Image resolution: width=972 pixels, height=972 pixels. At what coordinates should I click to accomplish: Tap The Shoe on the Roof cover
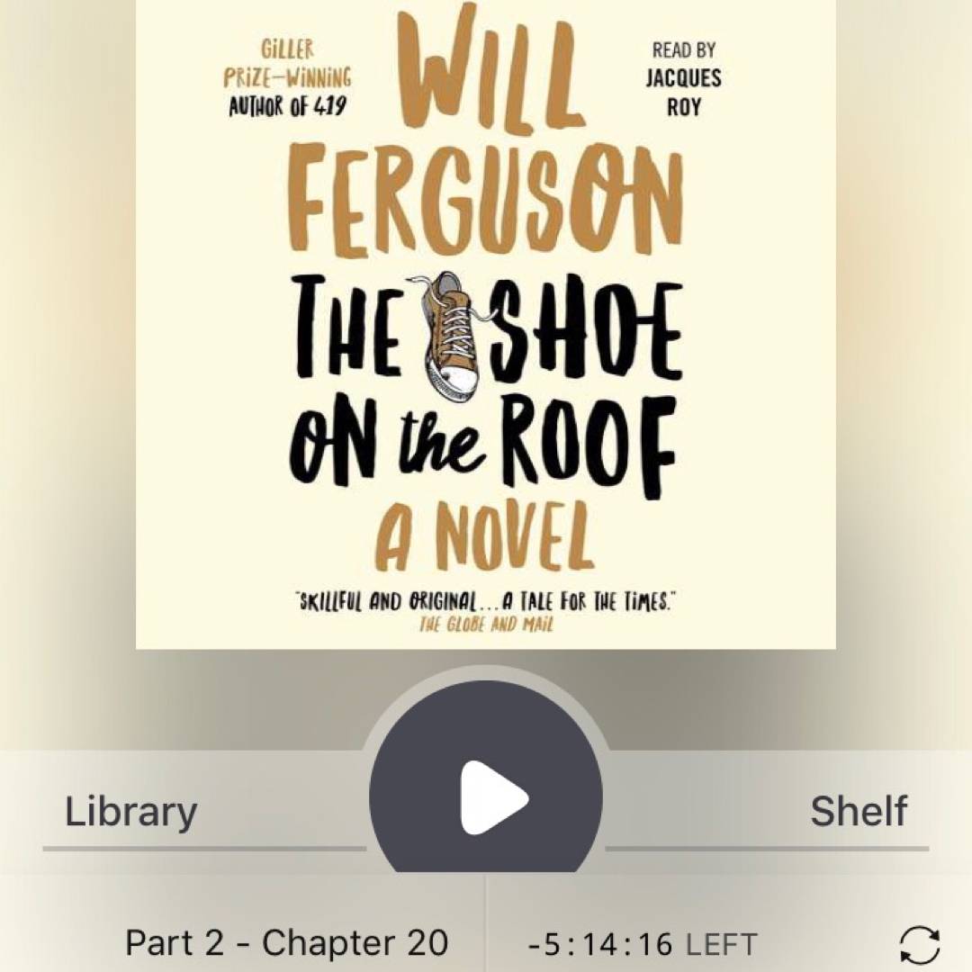pos(486,325)
